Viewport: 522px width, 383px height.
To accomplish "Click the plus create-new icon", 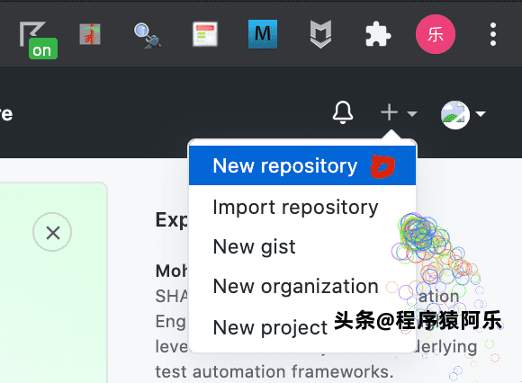I will coord(389,112).
